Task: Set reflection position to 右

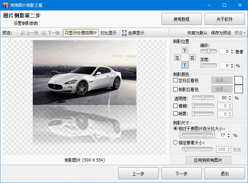Action: click(x=192, y=58)
